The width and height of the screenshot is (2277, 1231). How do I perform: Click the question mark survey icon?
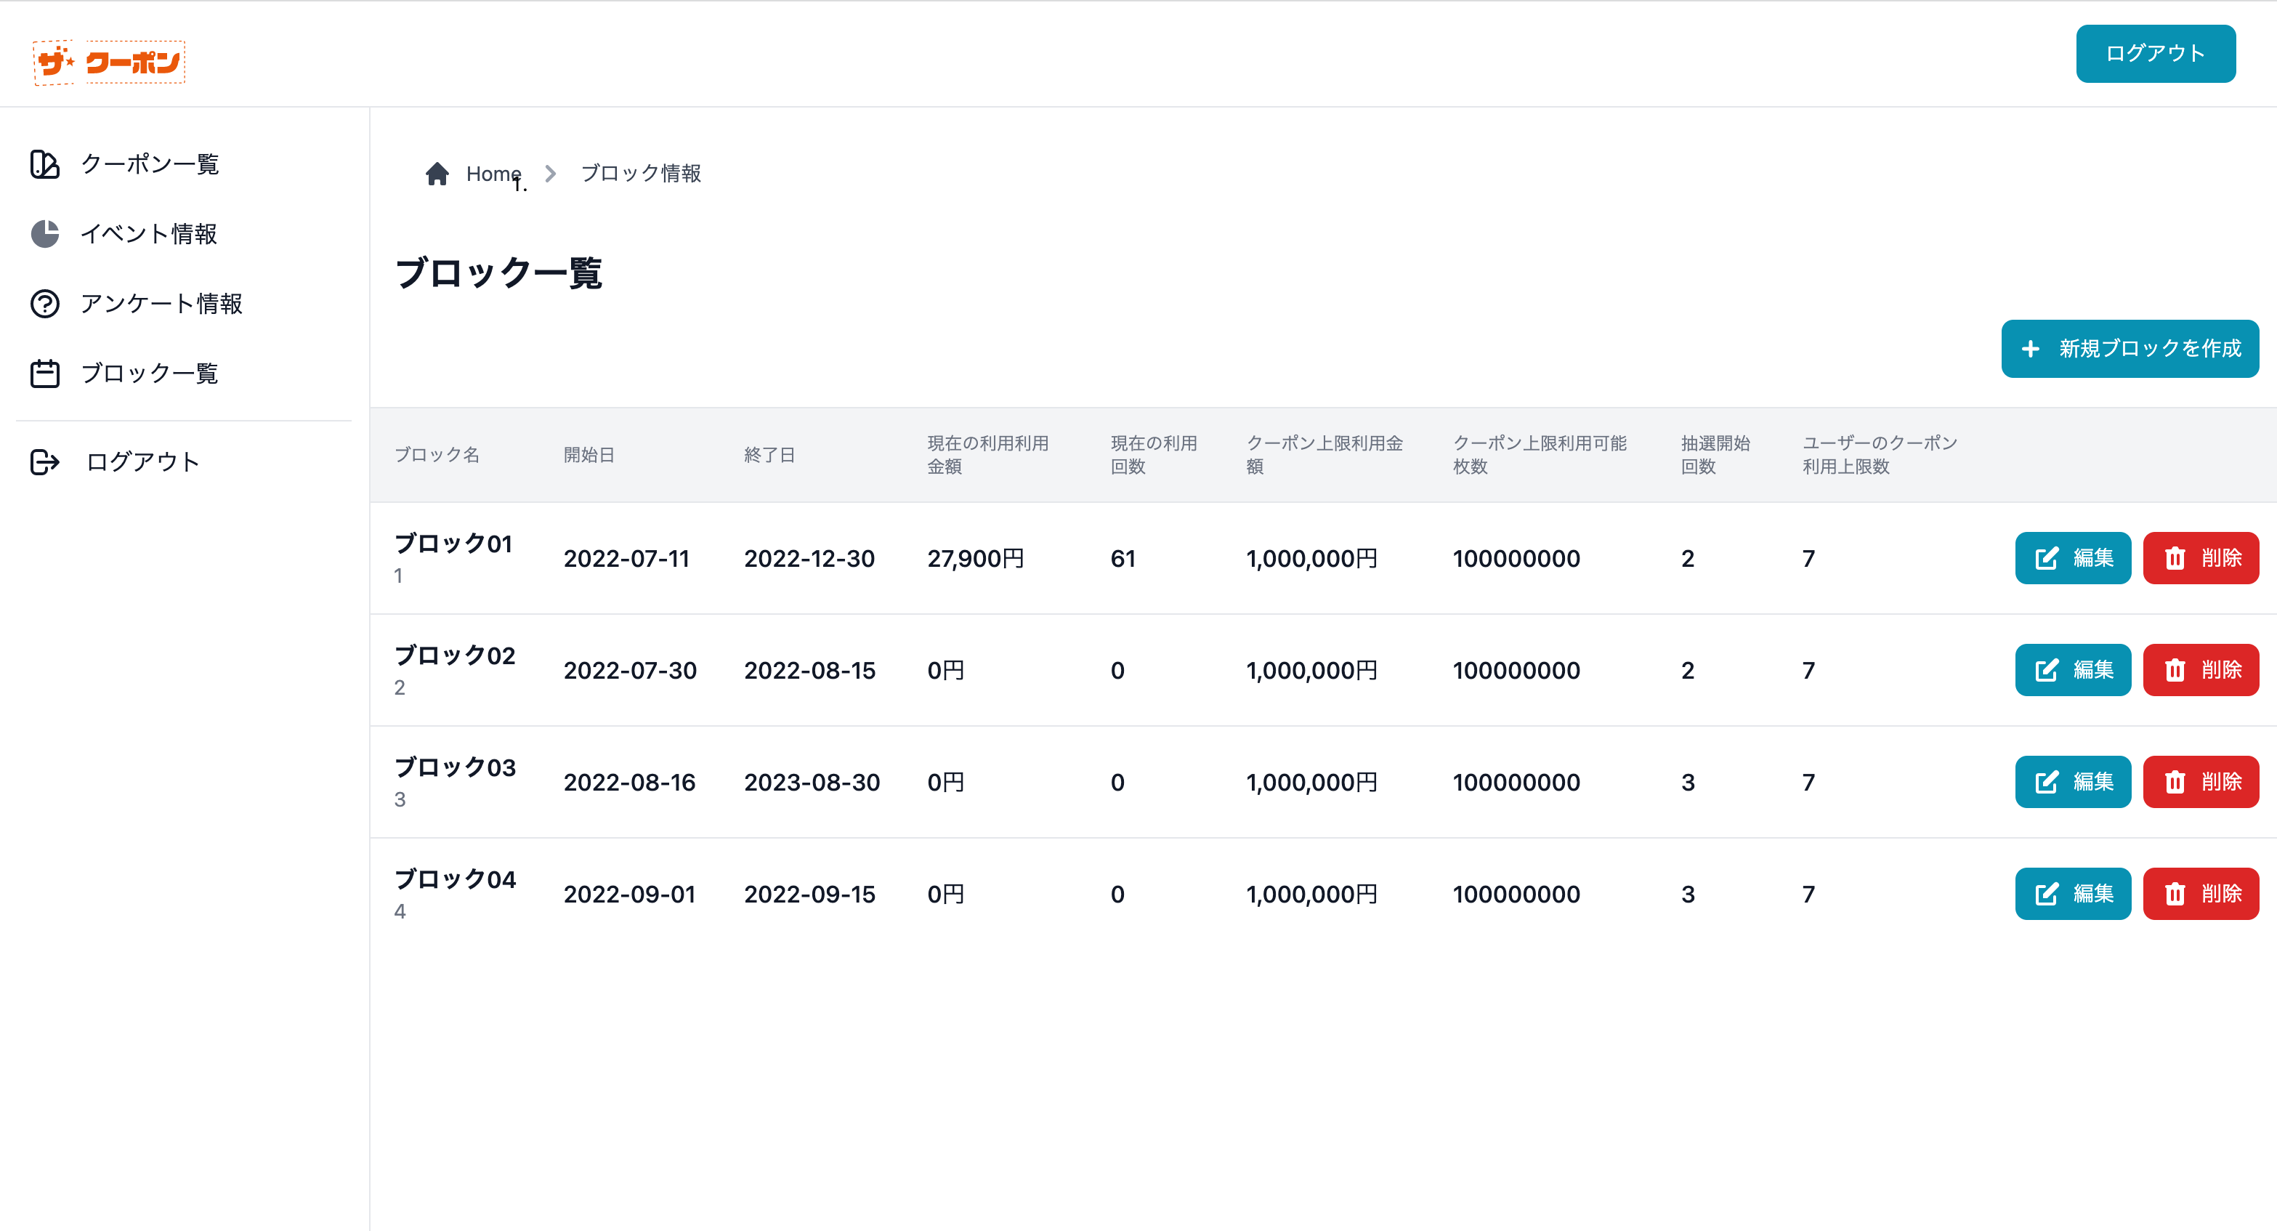(x=44, y=304)
